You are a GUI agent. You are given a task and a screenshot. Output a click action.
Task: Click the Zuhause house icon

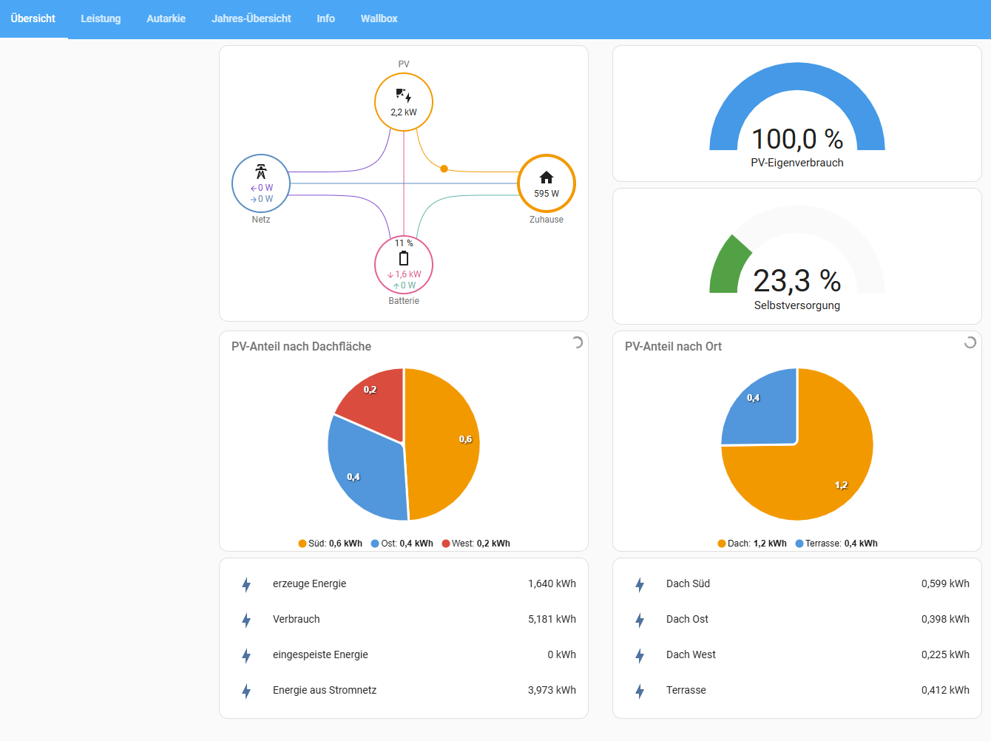point(547,177)
